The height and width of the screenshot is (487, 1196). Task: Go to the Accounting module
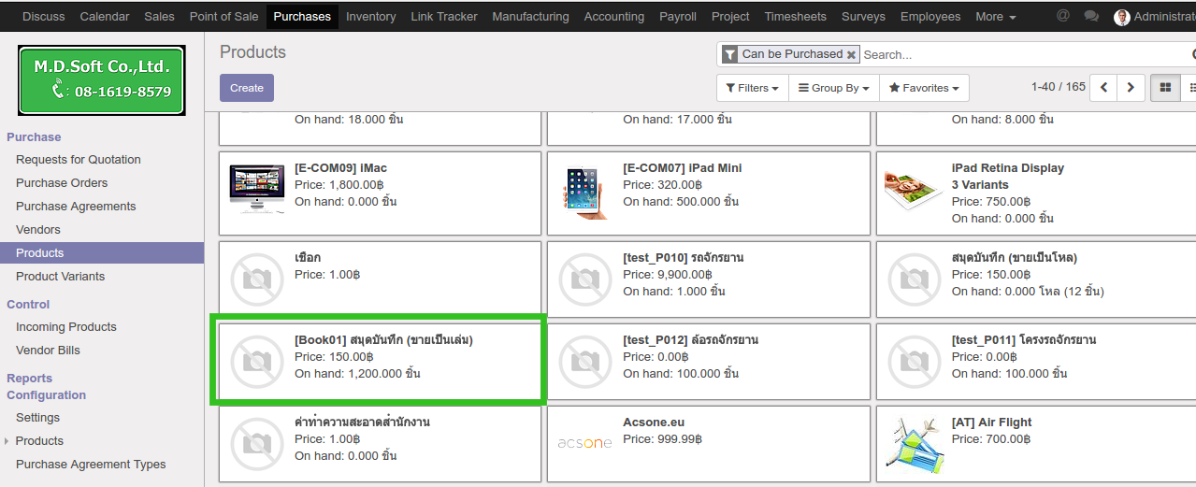point(613,17)
